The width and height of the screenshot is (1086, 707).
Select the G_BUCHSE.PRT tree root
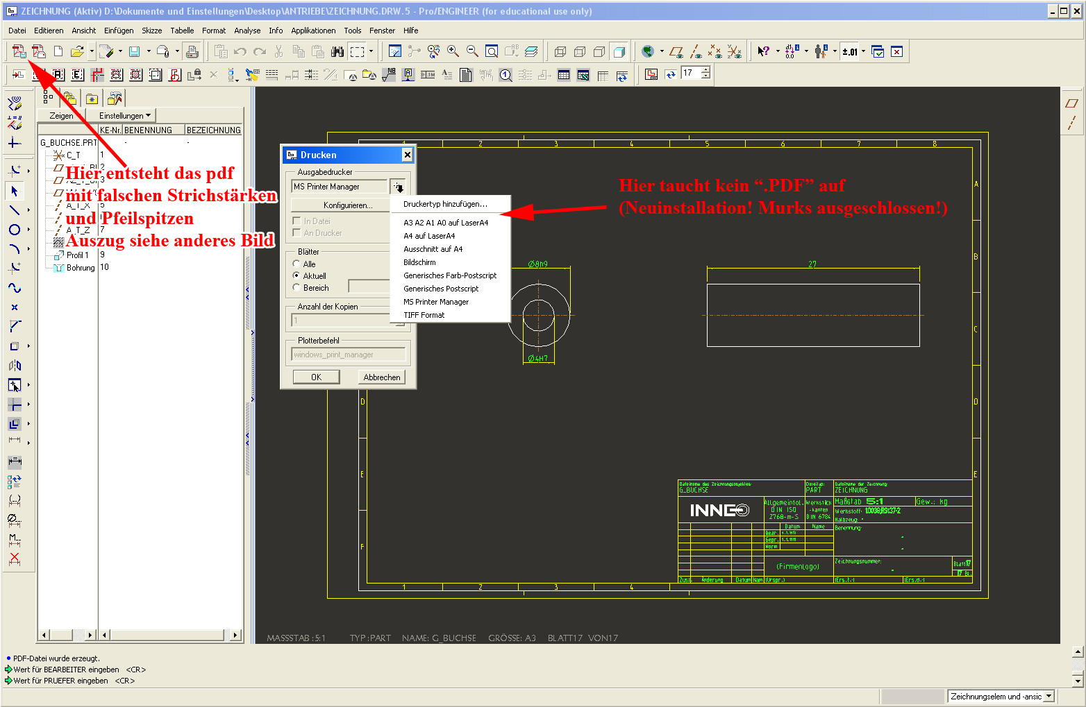(x=67, y=143)
